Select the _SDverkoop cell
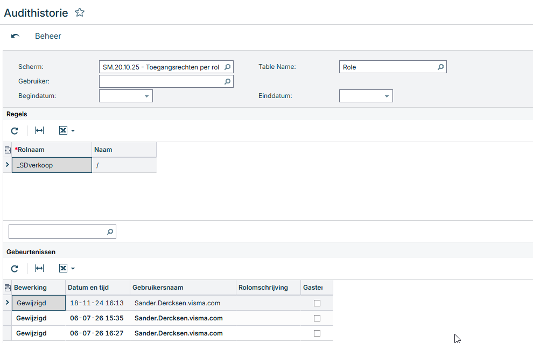Screen dimensions: 533x343 (52, 165)
